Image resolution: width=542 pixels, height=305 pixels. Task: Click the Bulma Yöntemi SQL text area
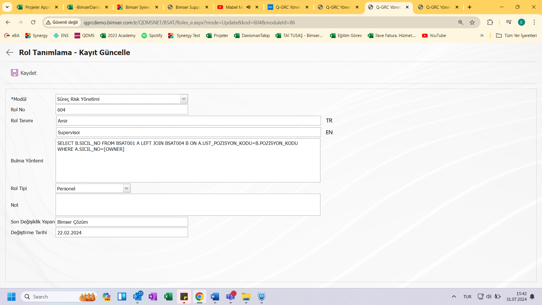pyautogui.click(x=188, y=160)
